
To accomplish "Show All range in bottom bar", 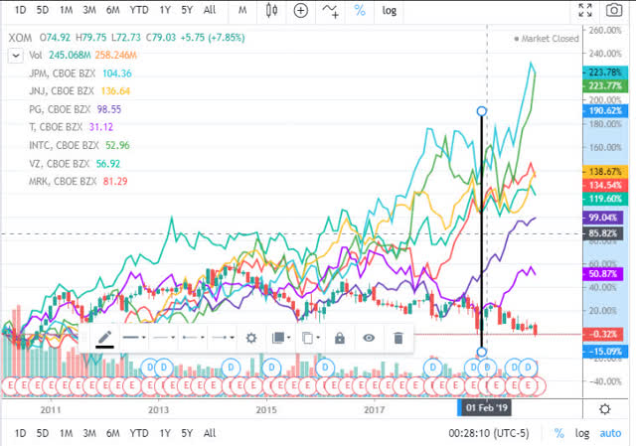I will (x=210, y=433).
